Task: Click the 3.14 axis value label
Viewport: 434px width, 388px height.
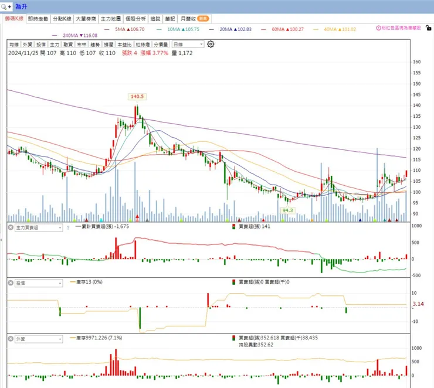Action: coord(418,304)
